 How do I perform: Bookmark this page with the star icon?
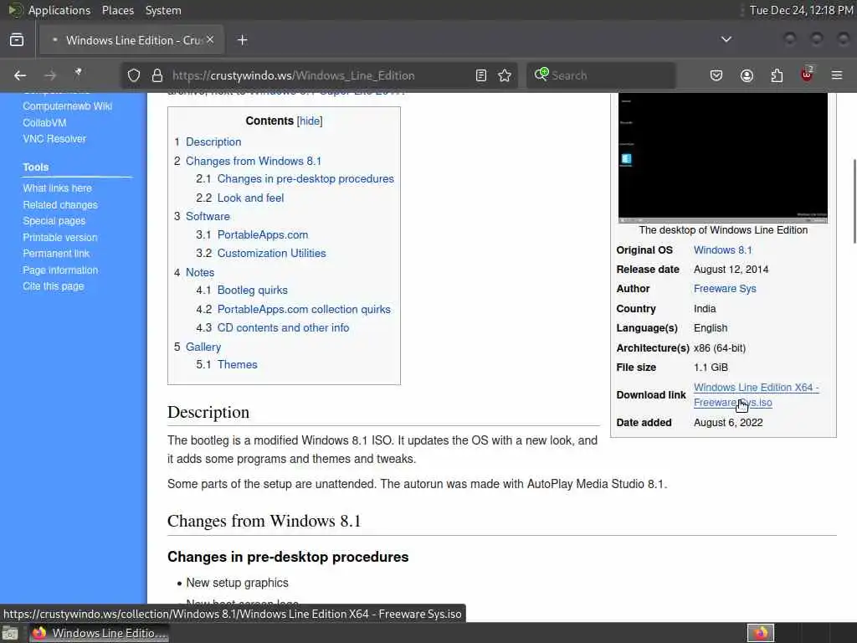coord(505,75)
